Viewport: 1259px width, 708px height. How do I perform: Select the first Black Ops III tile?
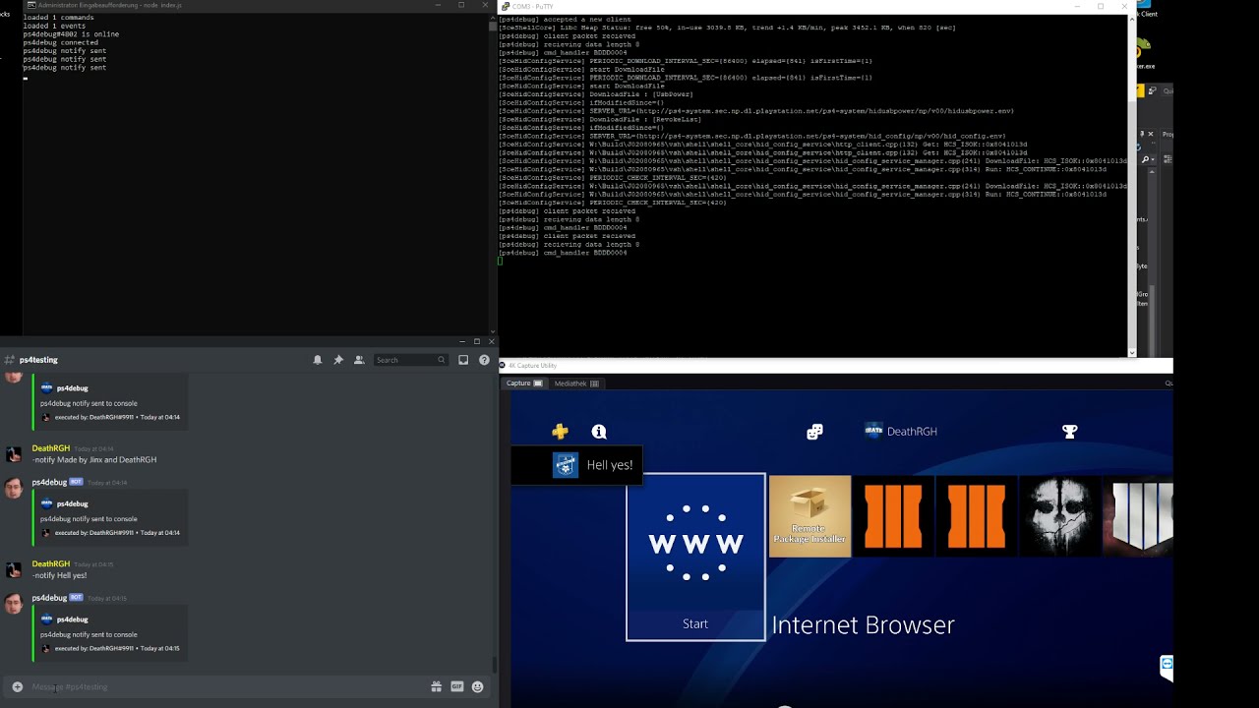coord(893,516)
